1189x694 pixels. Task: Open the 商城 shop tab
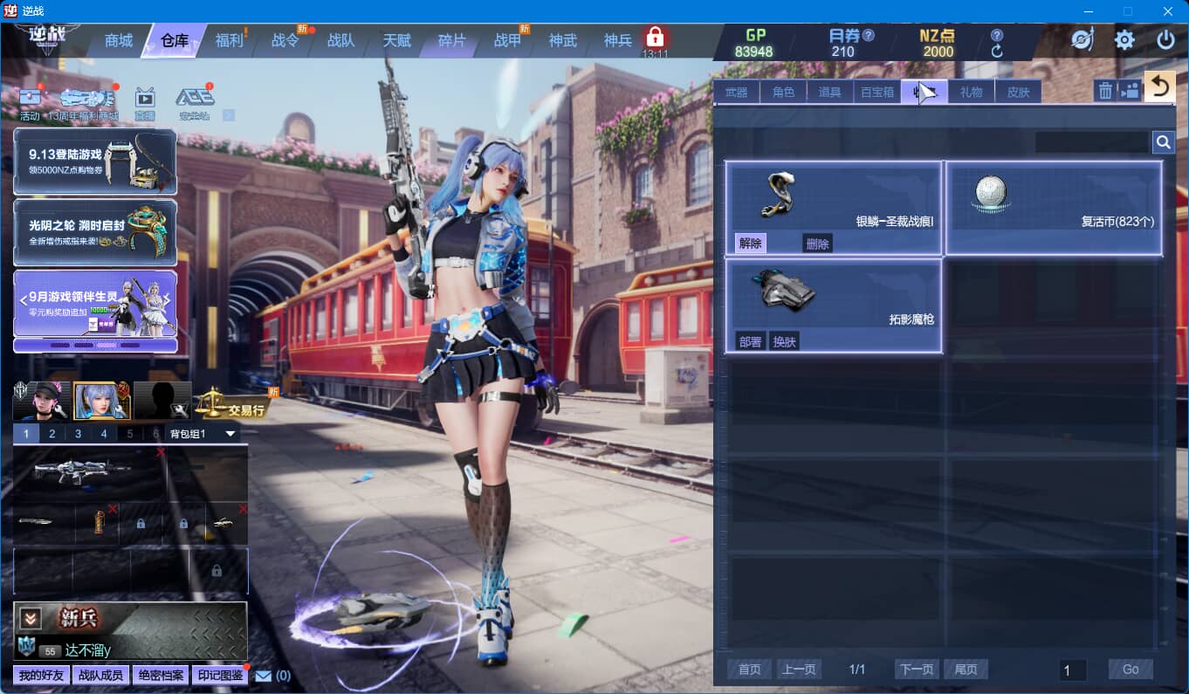(119, 41)
